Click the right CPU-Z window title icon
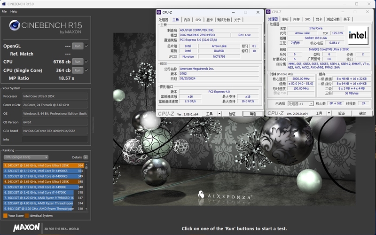376x235 pixels. [268, 12]
